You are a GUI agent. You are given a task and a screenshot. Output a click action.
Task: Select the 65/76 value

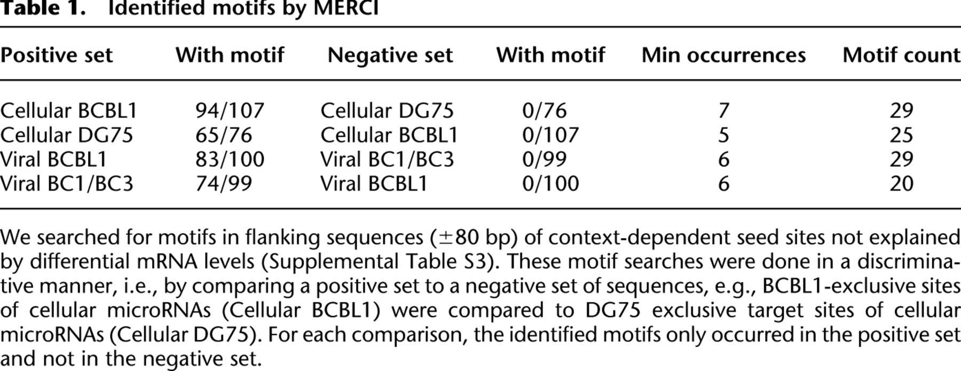[224, 135]
